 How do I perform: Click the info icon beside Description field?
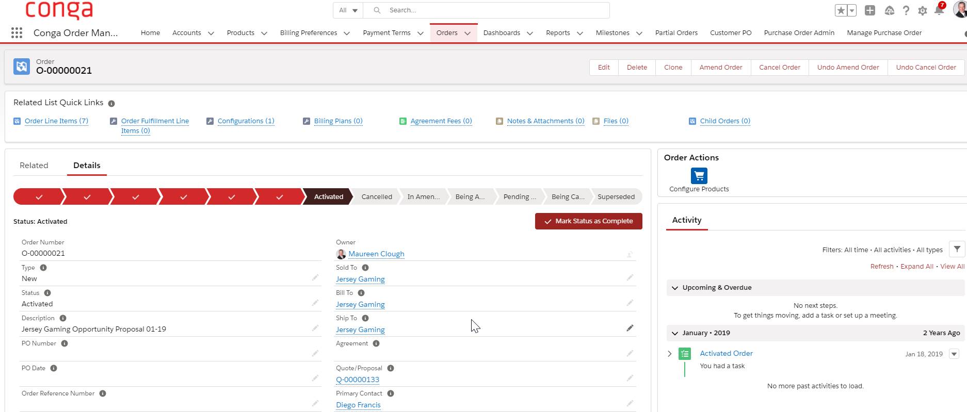tap(63, 318)
